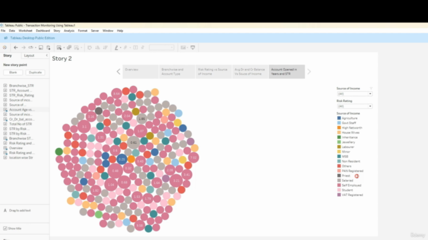Click the large bubble labeled 0.48
Image resolution: width=428 pixels, height=240 pixels.
(115, 171)
